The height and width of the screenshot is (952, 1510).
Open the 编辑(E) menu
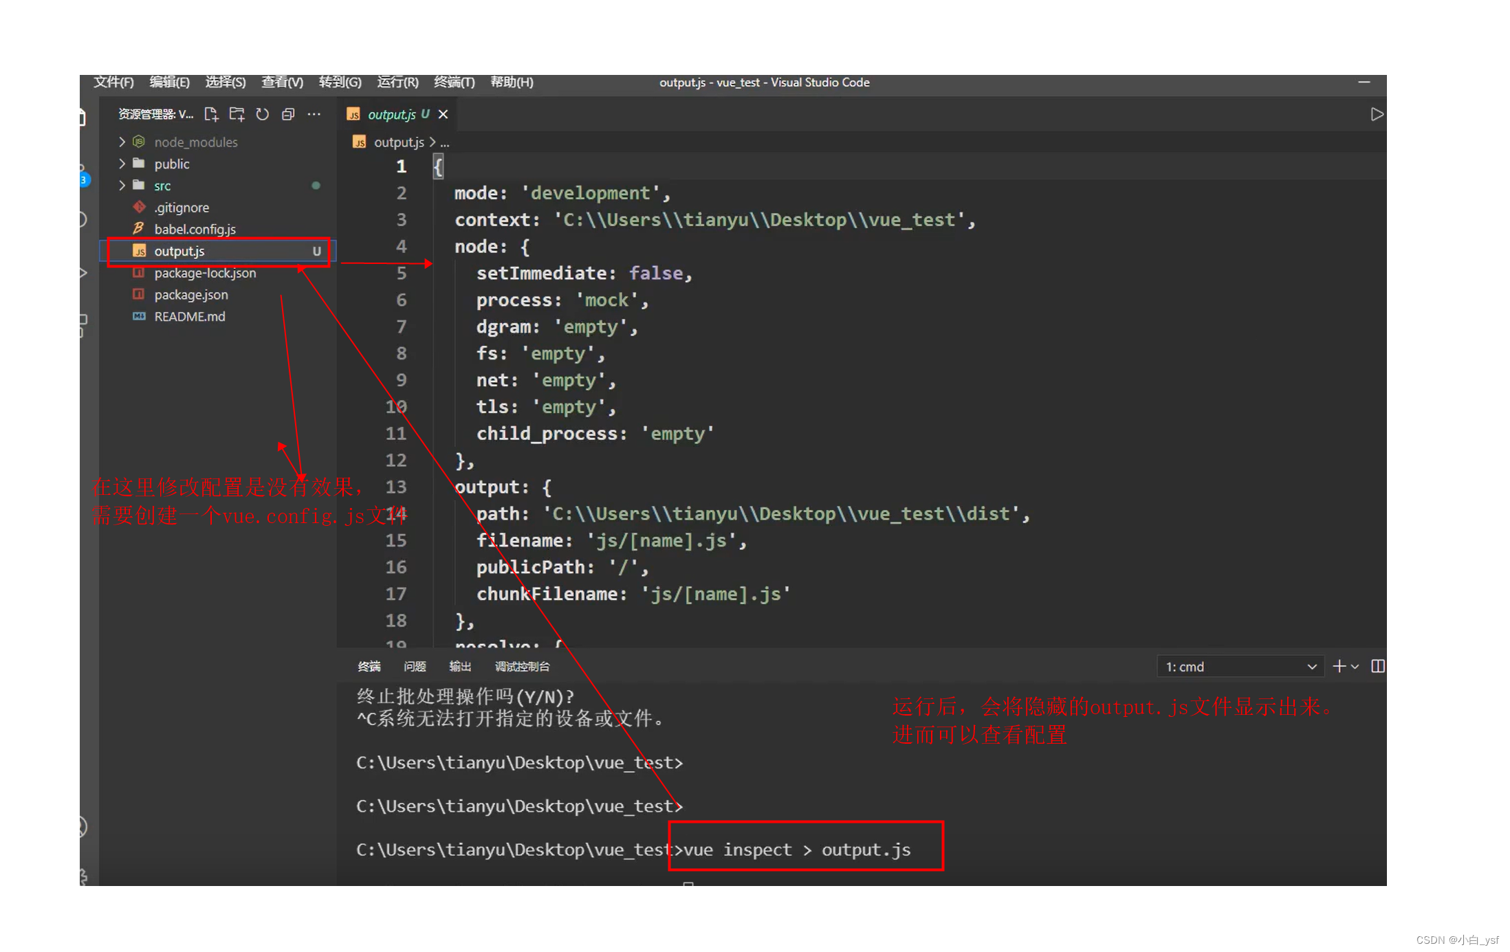[x=170, y=82]
